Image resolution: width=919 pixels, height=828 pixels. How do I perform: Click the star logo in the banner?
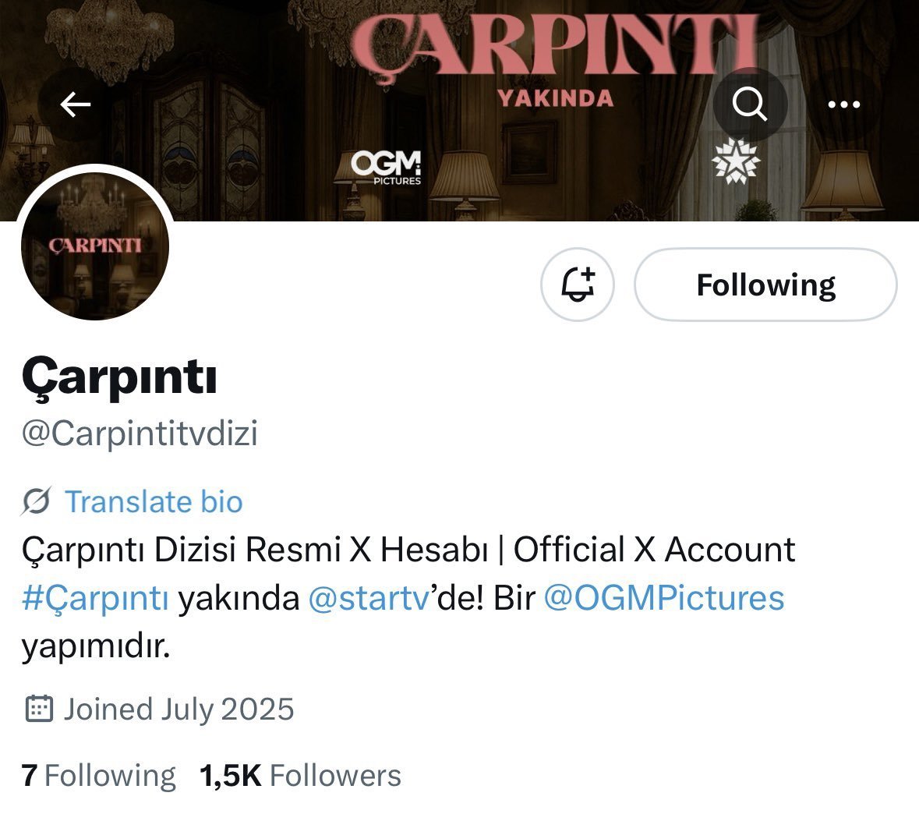point(736,161)
